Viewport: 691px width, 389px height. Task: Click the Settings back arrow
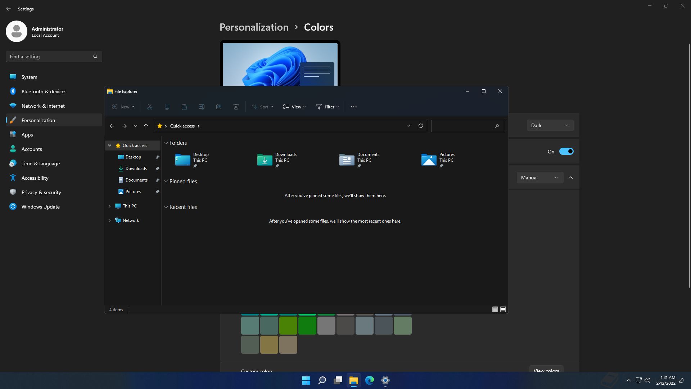9,9
